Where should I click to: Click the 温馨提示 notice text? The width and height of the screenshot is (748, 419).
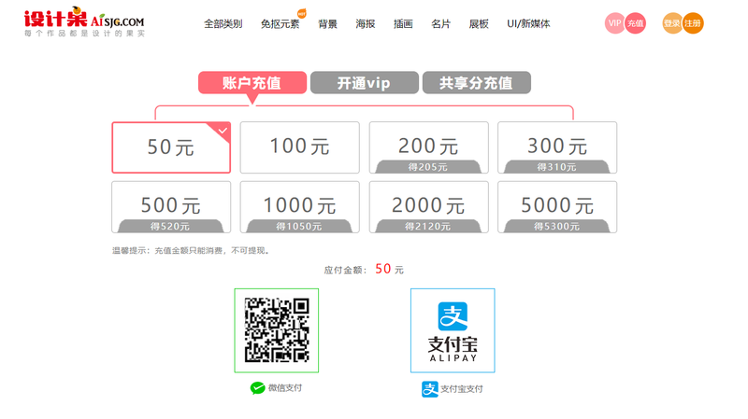pos(192,250)
